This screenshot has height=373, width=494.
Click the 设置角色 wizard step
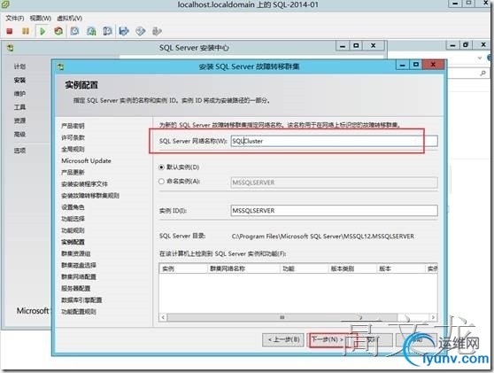coord(73,207)
